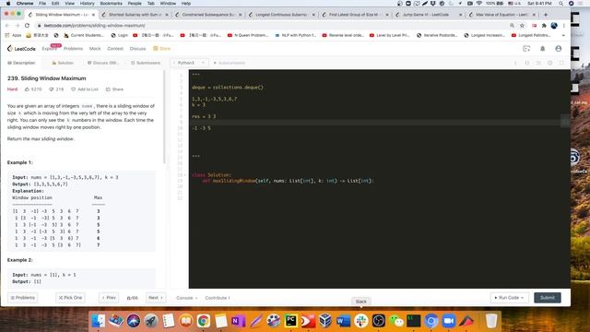Open Zoom from the Dock
590x332 pixels.
point(449,321)
